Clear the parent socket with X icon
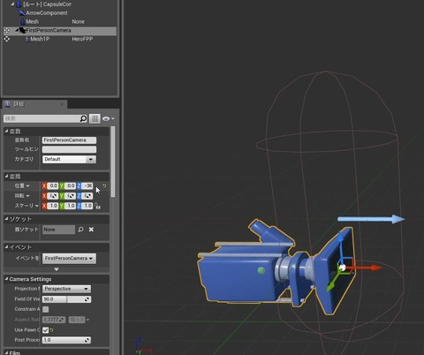Image resolution: width=424 pixels, height=355 pixels. tap(91, 230)
